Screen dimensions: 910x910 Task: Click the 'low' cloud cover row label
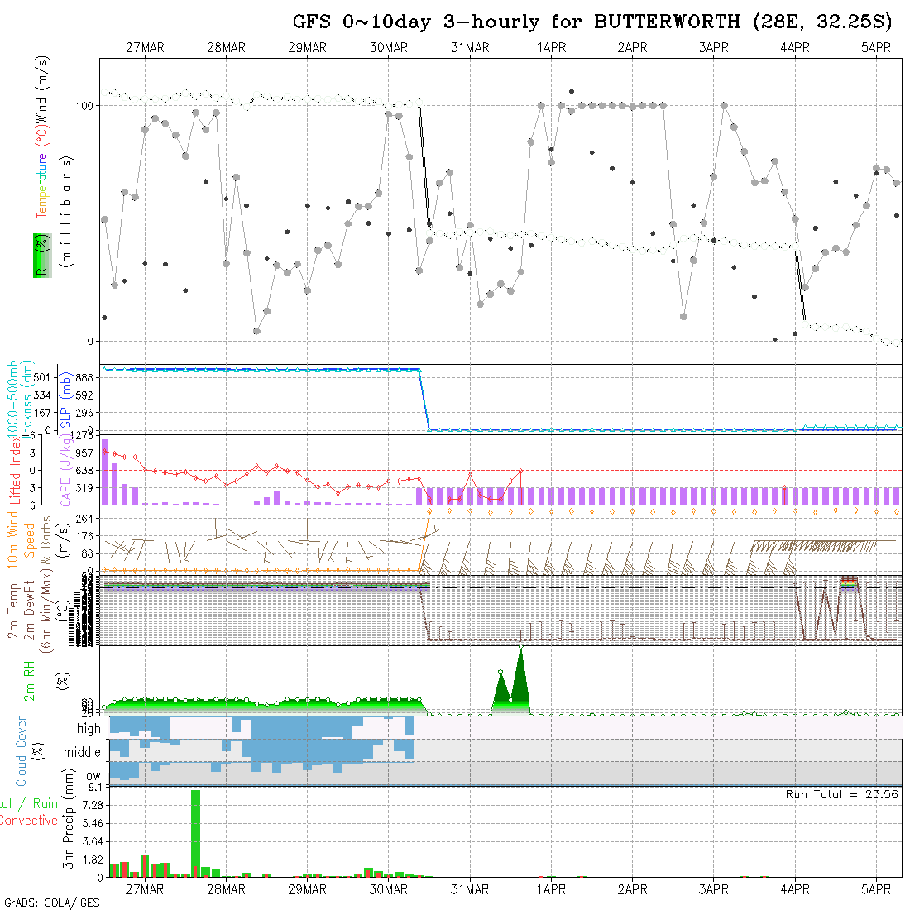90,776
